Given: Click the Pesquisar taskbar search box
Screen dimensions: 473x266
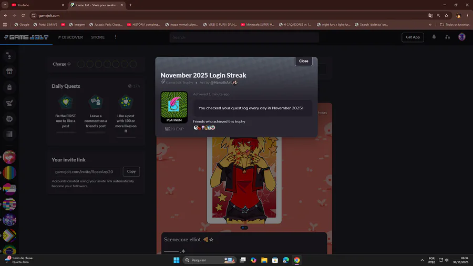Looking at the screenshot, I should click(209, 260).
